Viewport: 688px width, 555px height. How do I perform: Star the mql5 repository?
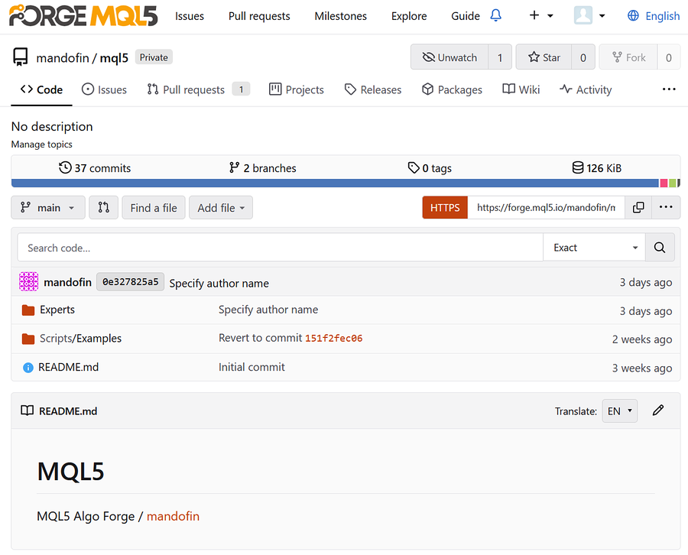click(544, 57)
